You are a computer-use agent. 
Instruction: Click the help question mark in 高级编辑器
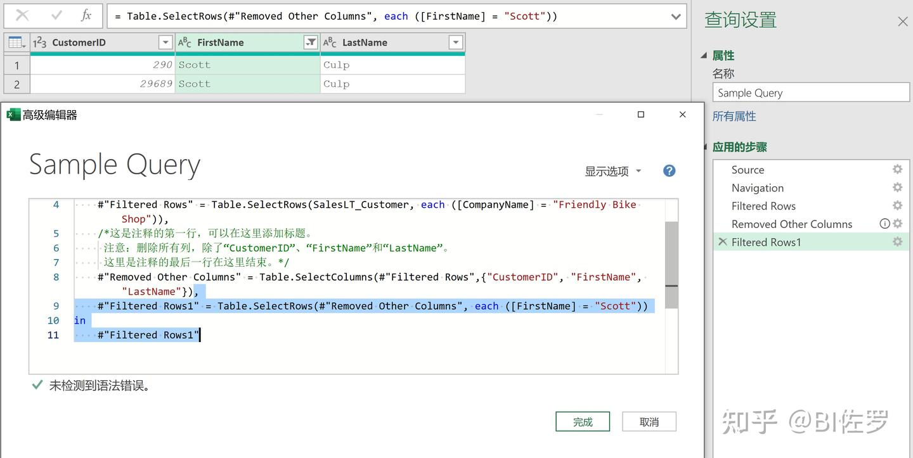669,170
